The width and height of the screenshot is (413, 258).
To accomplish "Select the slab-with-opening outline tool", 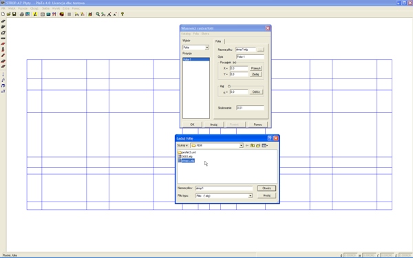I will (3, 32).
